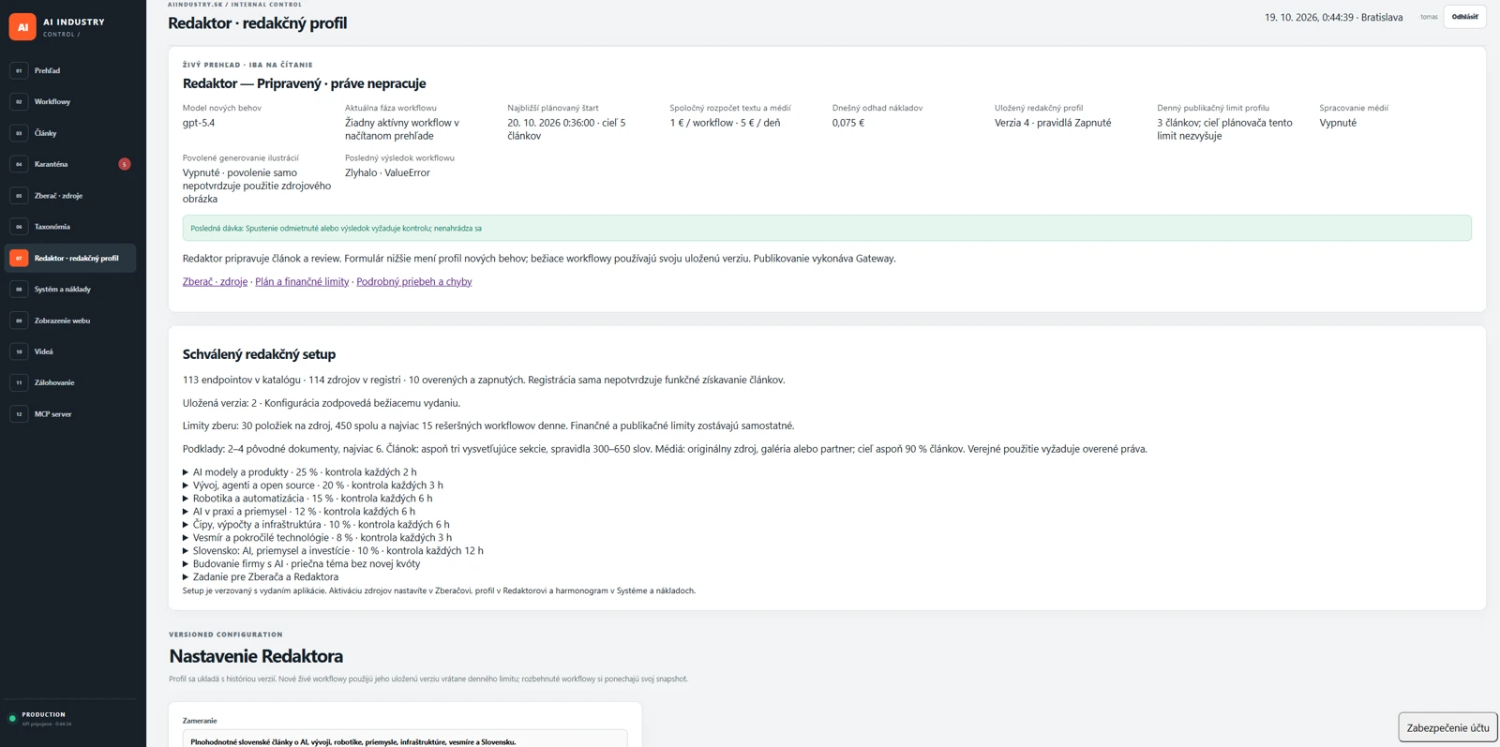Click the 11 number badge beside Zálohovanie
Image resolution: width=1500 pixels, height=747 pixels.
point(19,382)
